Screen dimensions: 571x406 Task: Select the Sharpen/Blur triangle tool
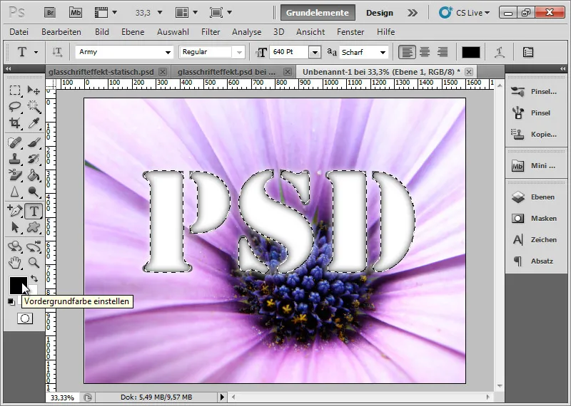pos(14,192)
